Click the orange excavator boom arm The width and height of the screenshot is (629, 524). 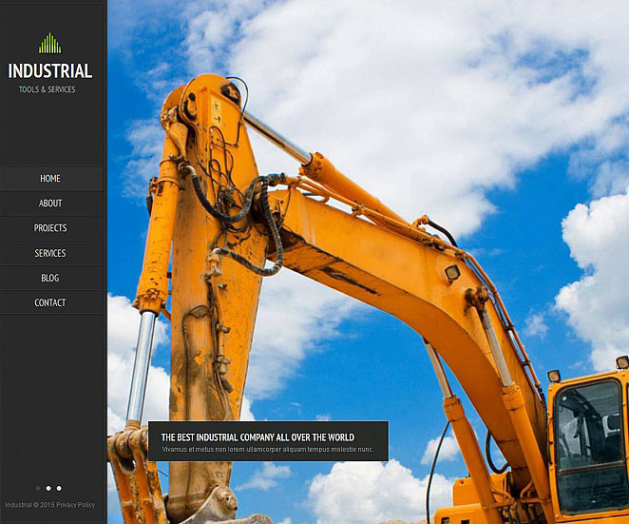tap(380, 247)
